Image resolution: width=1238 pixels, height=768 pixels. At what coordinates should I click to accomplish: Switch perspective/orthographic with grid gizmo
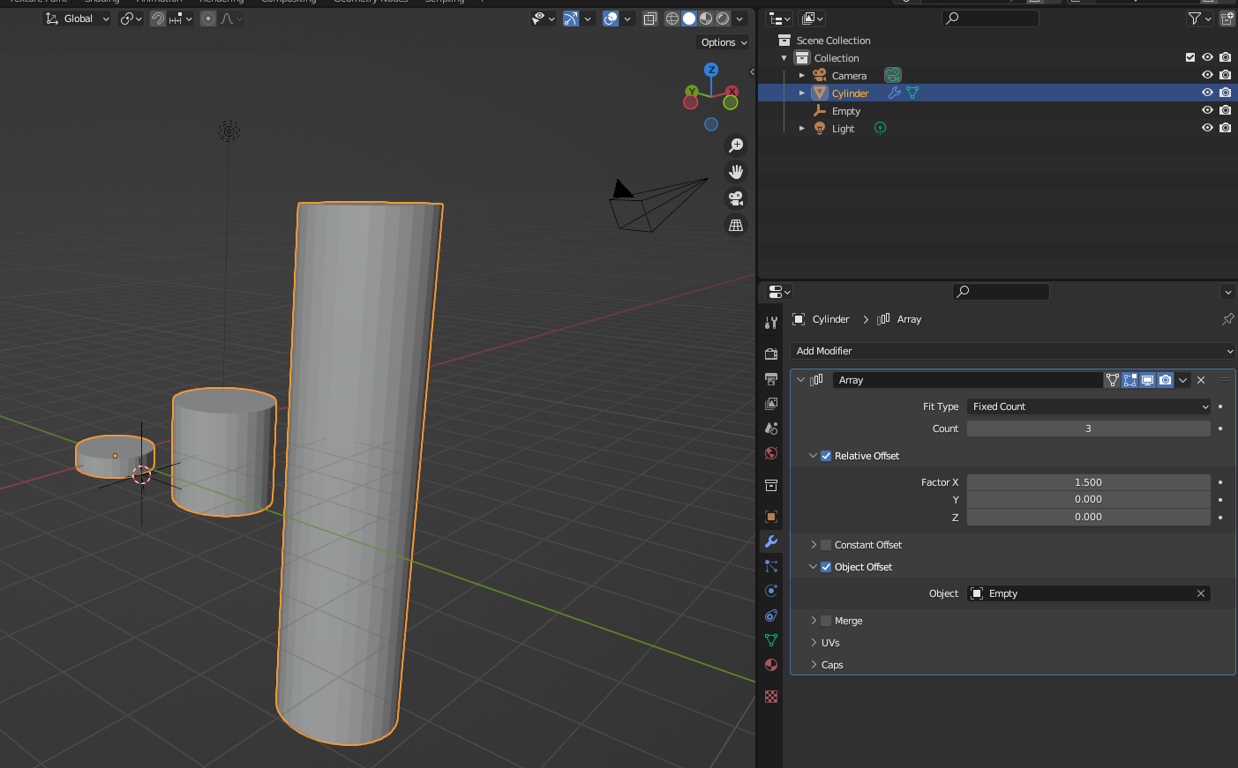point(736,226)
